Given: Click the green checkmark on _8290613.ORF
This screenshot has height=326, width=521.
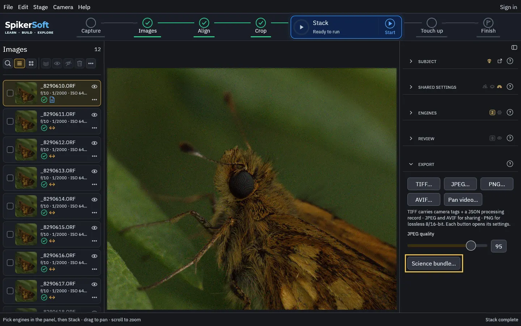Looking at the screenshot, I should 44,184.
